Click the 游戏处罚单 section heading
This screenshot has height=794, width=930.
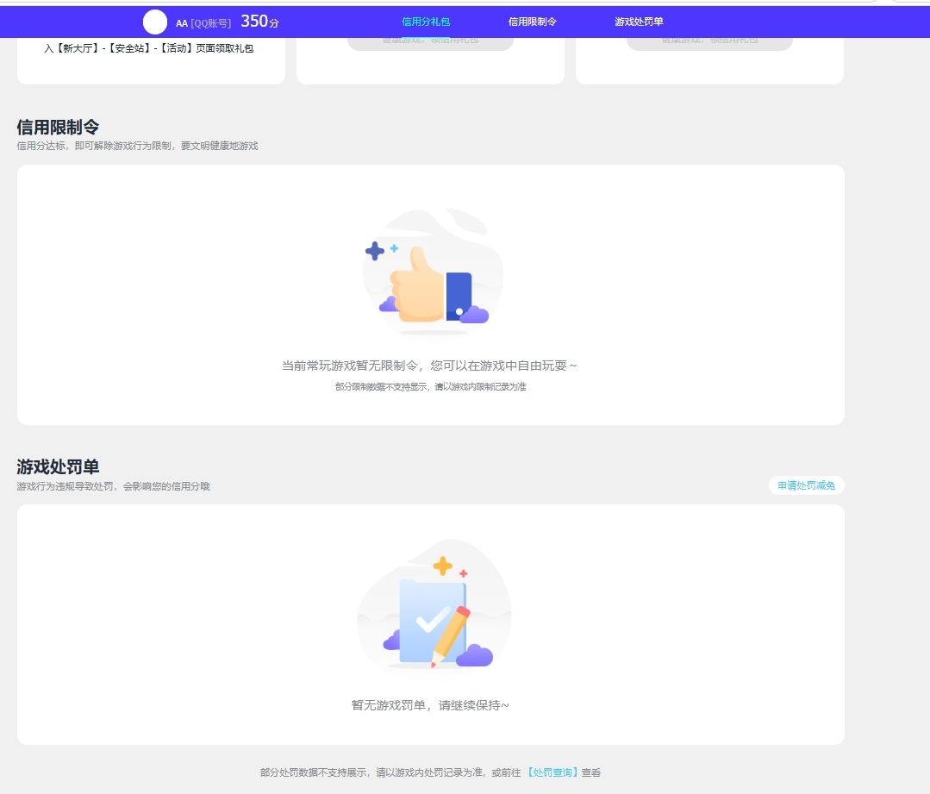(58, 467)
